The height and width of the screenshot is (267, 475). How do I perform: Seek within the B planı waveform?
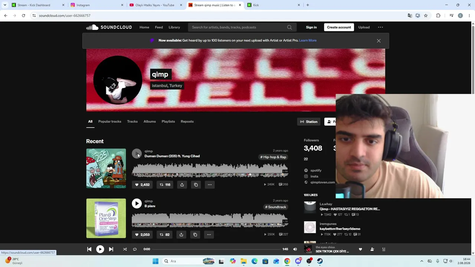[210, 220]
